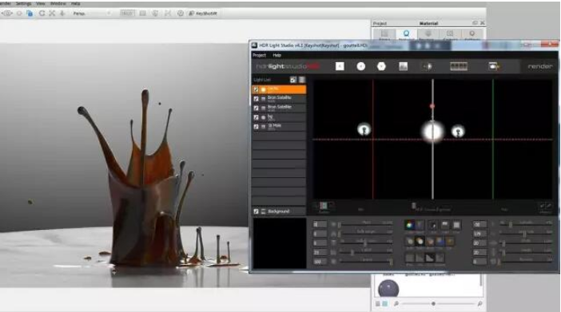Screen dimensions: 561x312
Task: Toggle checkbox of the fifth light in list
Action: 256,127
